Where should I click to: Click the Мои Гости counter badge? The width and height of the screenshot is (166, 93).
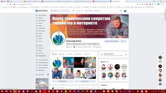point(48,75)
